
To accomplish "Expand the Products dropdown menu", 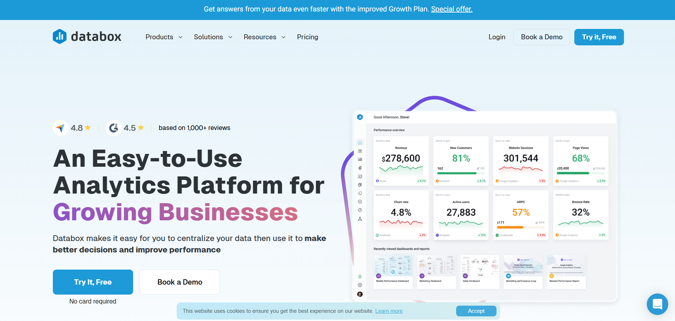I will coord(164,37).
